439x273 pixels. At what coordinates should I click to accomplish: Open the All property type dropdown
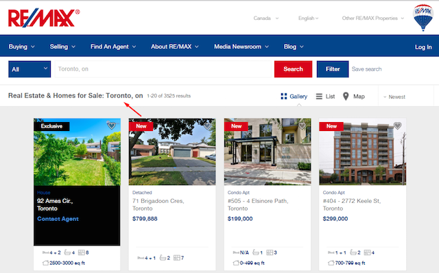29,69
